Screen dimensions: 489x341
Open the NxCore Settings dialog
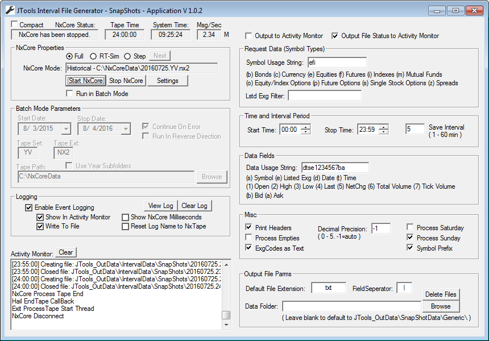click(168, 80)
